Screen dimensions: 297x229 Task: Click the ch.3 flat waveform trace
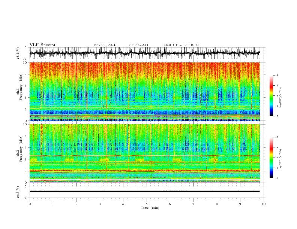point(144,192)
